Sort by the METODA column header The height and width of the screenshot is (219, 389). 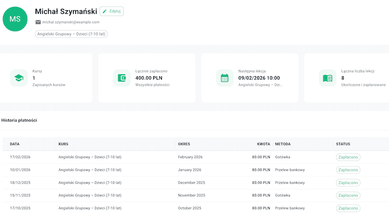coord(283,144)
